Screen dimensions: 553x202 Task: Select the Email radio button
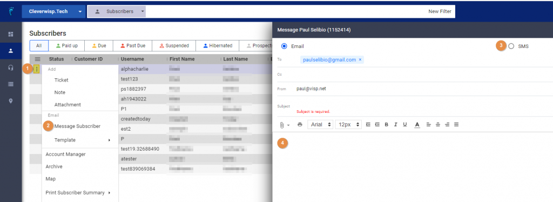[x=284, y=46]
